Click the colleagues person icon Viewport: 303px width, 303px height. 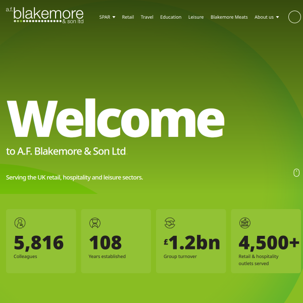pyautogui.click(x=20, y=223)
